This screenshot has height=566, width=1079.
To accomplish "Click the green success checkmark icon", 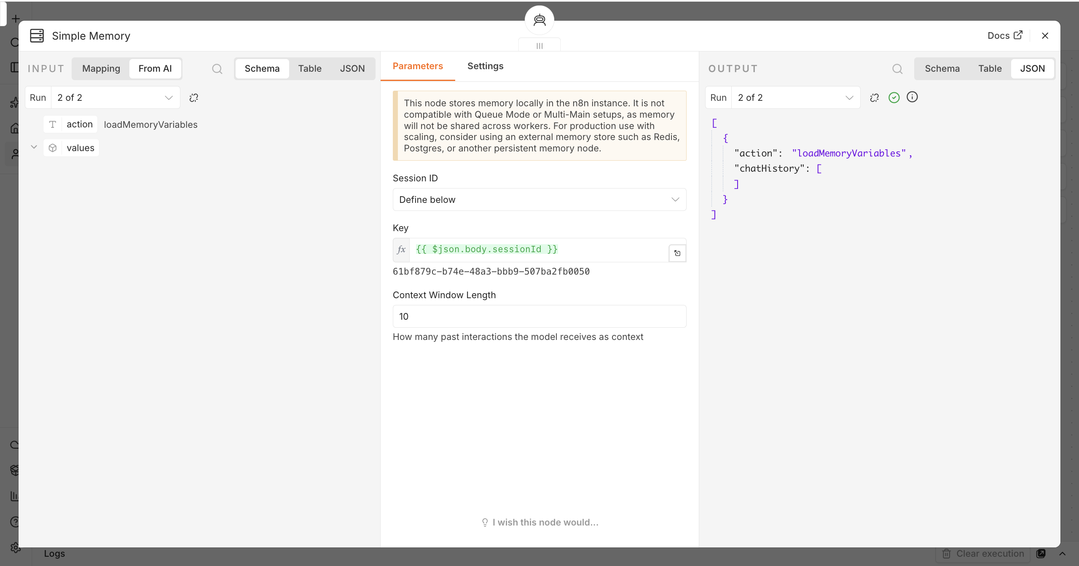I will pos(894,98).
